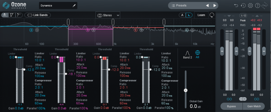Click band 2 Gain 0.0 dB value
This screenshot has height=112, width=271.
62,108
